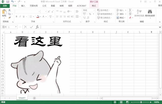The image size is (162, 104).
Task: Open the Name Box dropdown
Action: click(16, 27)
